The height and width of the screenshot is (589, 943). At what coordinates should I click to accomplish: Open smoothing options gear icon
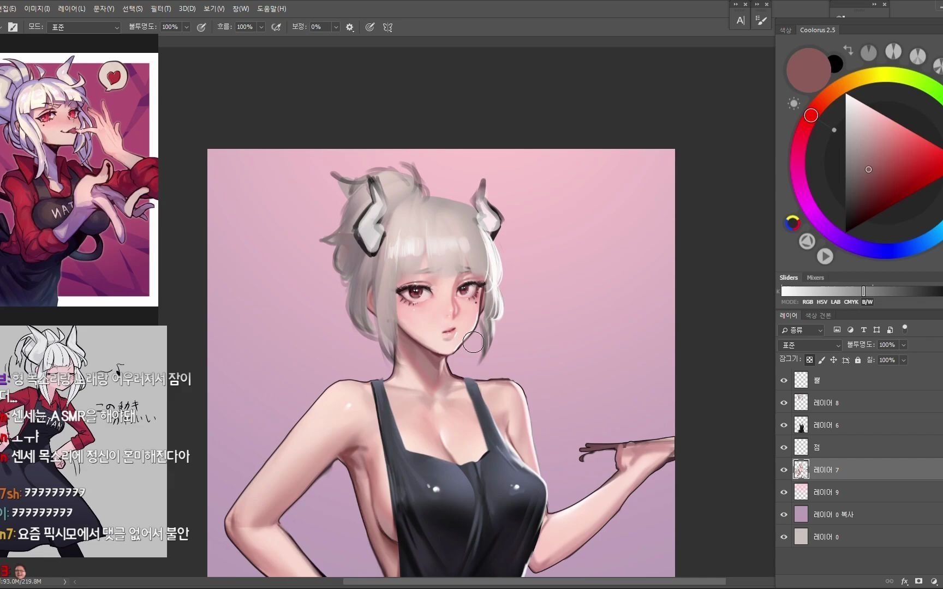350,27
